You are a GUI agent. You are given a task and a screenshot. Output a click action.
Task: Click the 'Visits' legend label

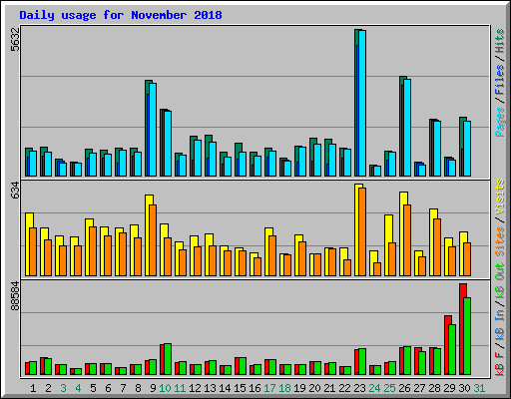(500, 197)
